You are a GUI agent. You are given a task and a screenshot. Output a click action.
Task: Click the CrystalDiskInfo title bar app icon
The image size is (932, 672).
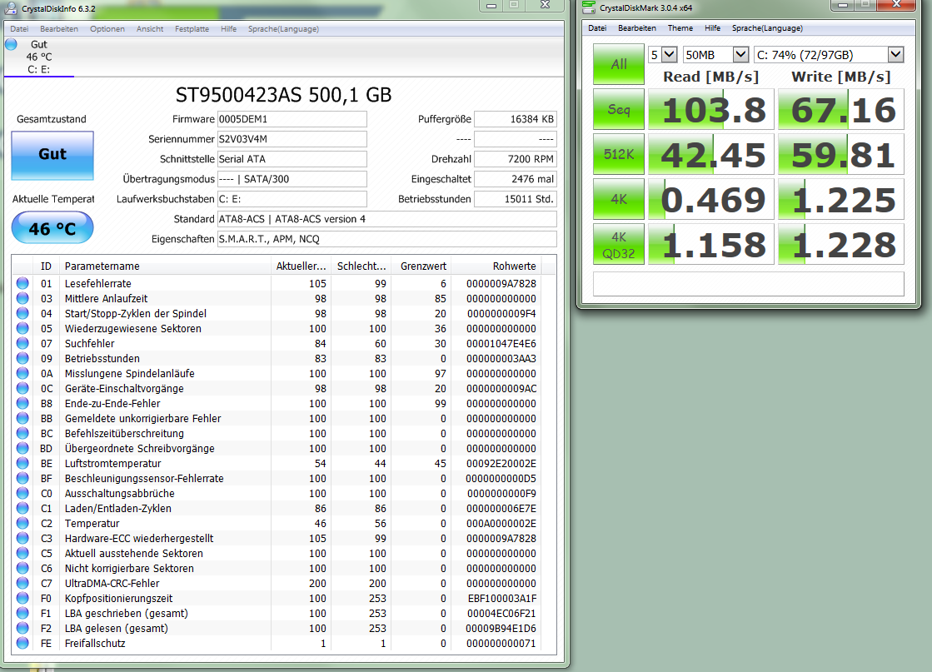click(10, 7)
